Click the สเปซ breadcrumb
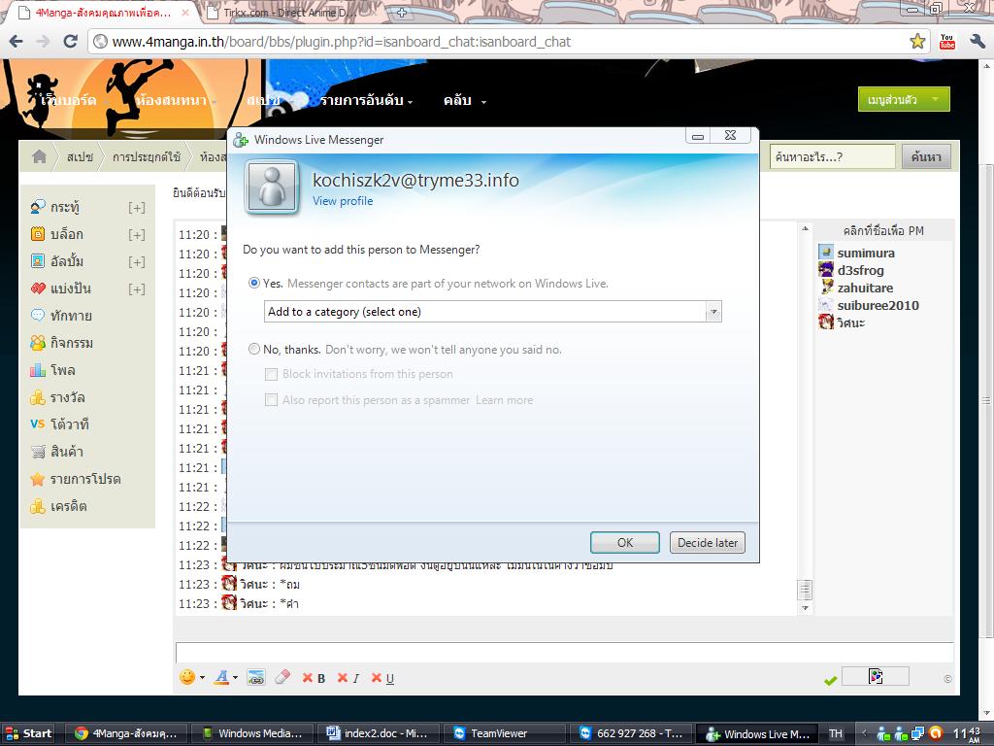994x746 pixels. 80,156
